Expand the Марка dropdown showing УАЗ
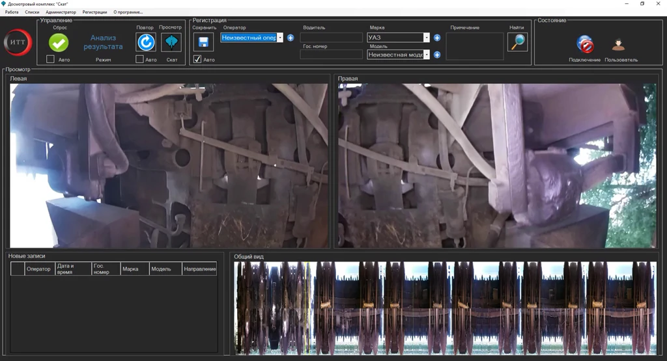Screen dimensions: 667x361 pos(427,38)
